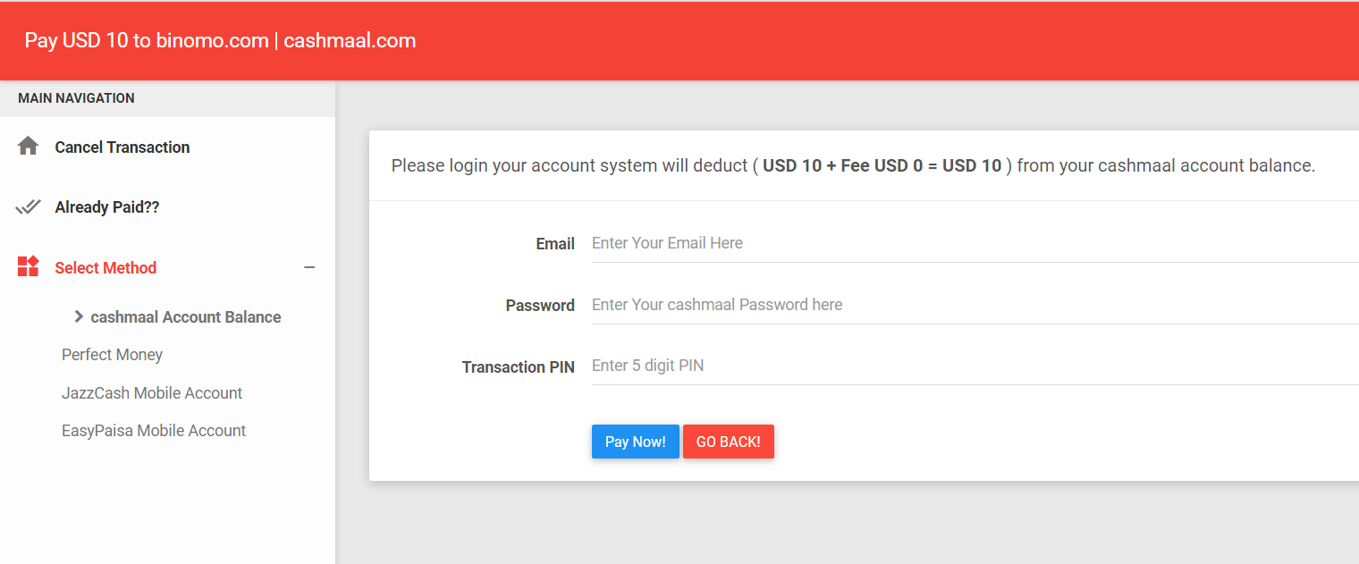
Task: Click the page title in red header
Action: (220, 40)
